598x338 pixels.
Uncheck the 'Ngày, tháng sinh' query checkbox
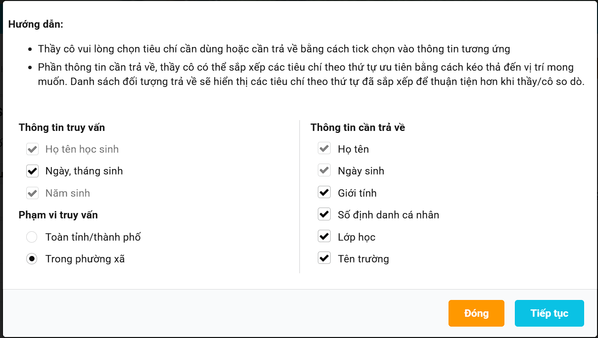coord(33,171)
